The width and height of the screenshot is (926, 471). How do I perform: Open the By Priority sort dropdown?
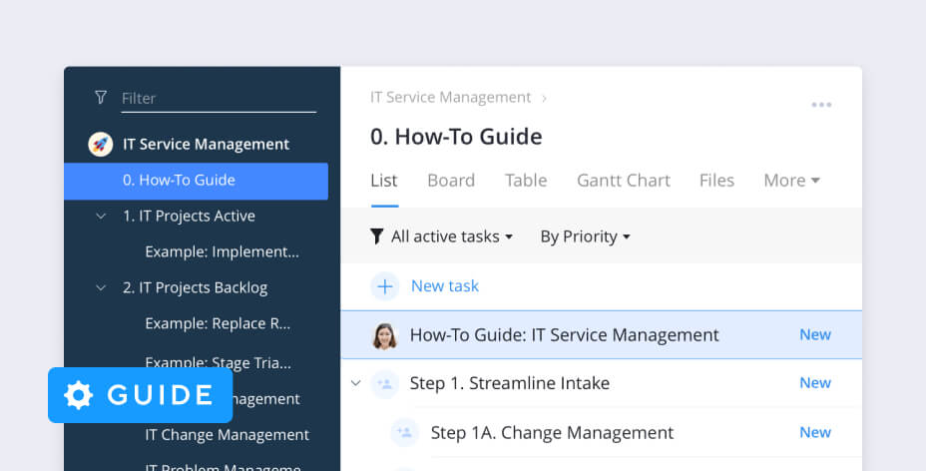[585, 236]
